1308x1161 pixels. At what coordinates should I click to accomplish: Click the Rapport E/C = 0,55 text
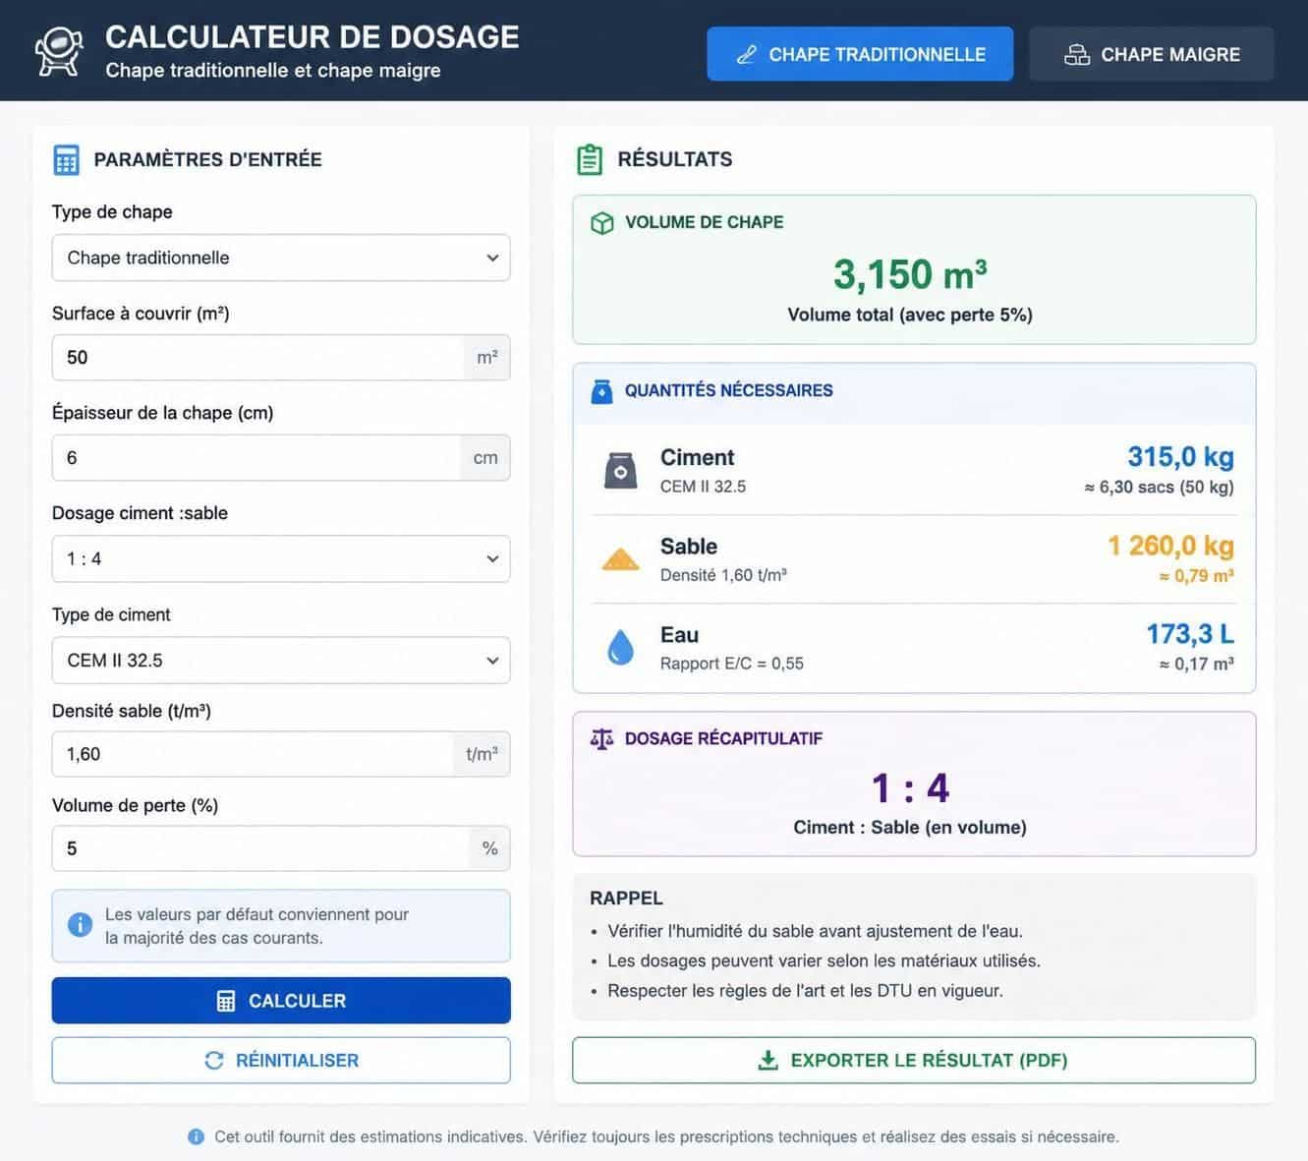(x=732, y=664)
